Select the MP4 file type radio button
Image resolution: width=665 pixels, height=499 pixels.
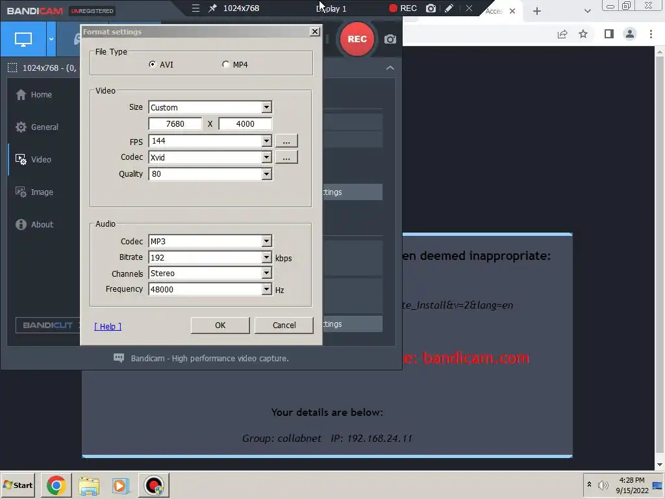(x=225, y=64)
